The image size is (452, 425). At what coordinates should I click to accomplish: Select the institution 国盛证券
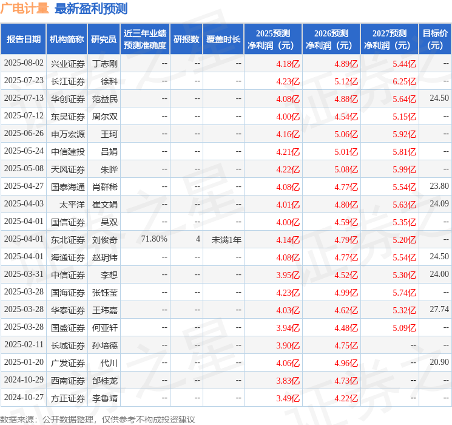click(x=68, y=328)
